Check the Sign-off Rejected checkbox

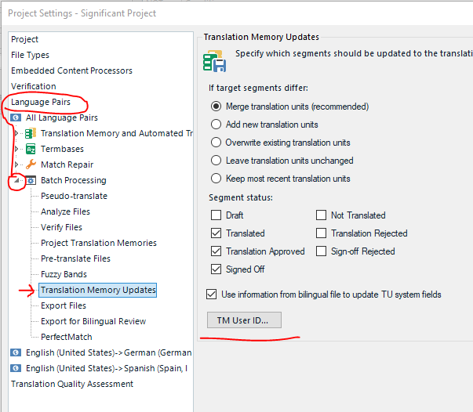[x=321, y=251]
